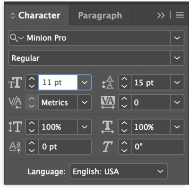
Task: Open the Regular font style dropdown
Action: tap(177, 58)
